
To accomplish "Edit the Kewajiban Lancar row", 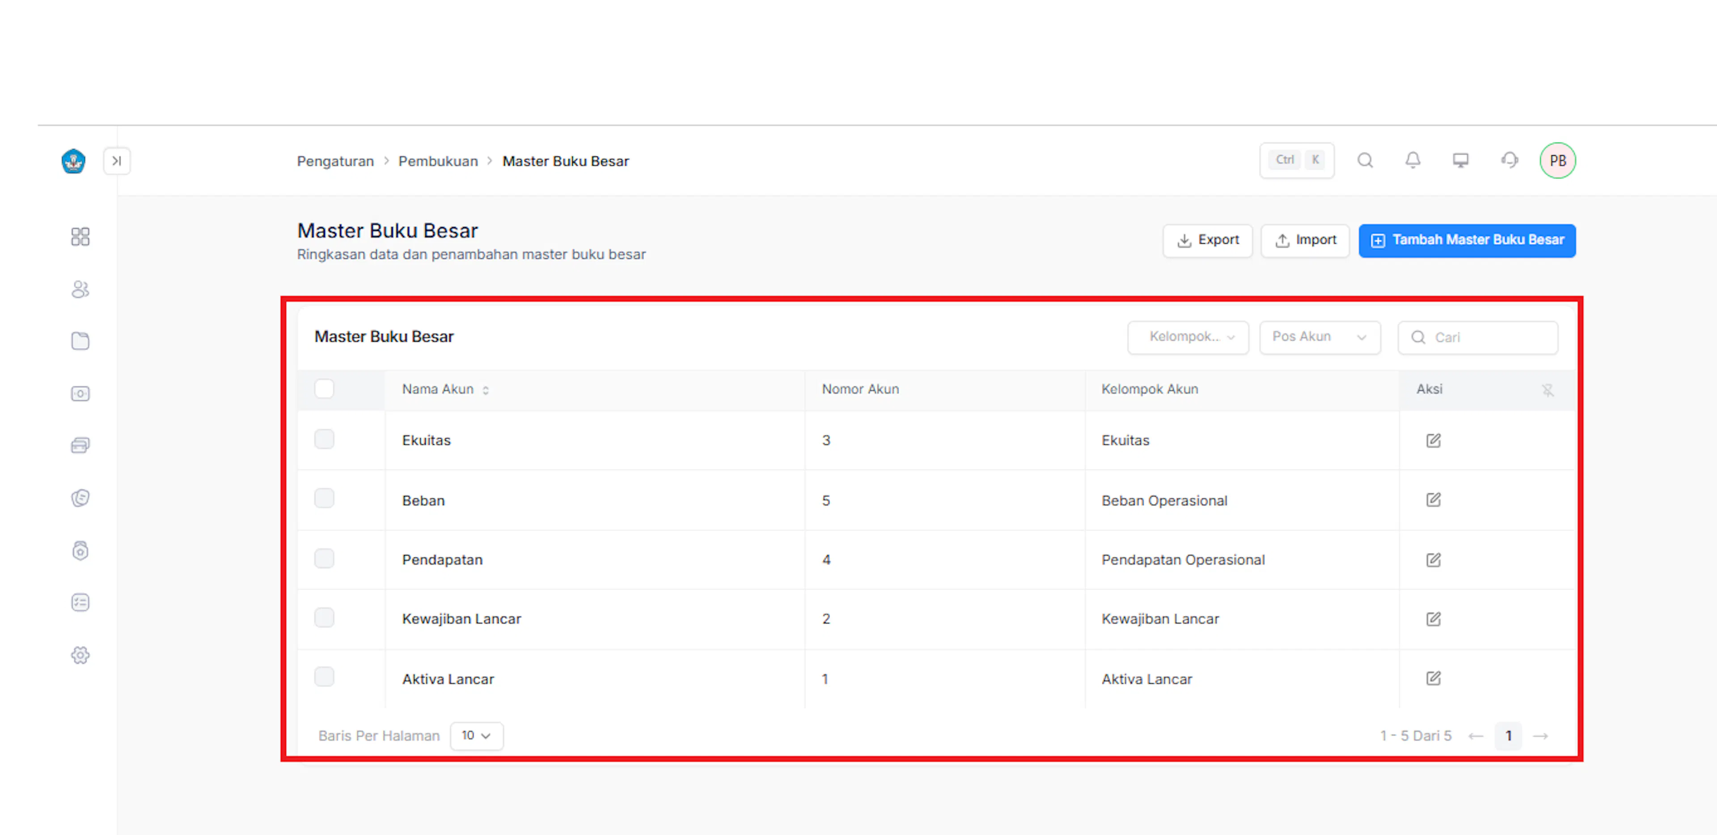I will tap(1434, 619).
